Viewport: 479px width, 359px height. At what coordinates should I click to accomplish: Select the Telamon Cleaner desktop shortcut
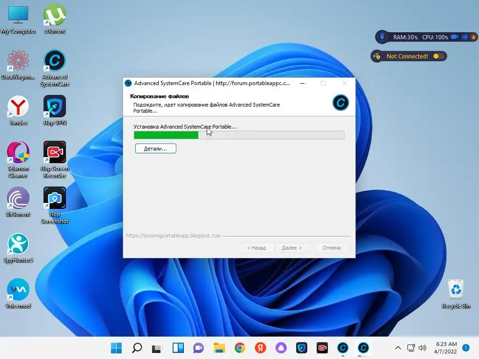[18, 160]
